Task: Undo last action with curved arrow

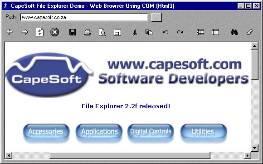Action: [166, 32]
